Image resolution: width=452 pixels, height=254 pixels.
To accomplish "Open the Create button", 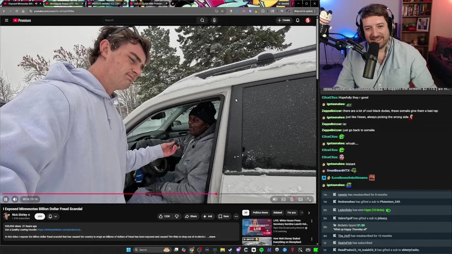I will [284, 20].
